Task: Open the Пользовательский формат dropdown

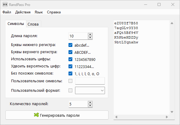Action: 90,91
